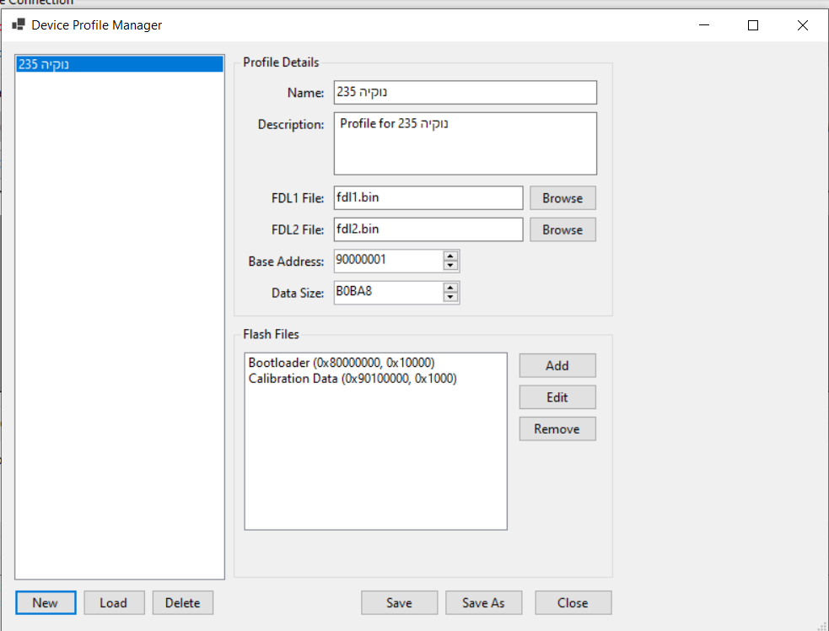This screenshot has width=829, height=631.
Task: Create a New profile
Action: pyautogui.click(x=46, y=602)
